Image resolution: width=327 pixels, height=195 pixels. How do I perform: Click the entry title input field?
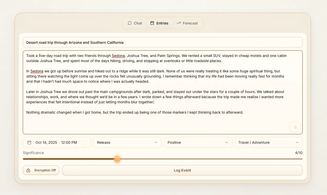163,43
